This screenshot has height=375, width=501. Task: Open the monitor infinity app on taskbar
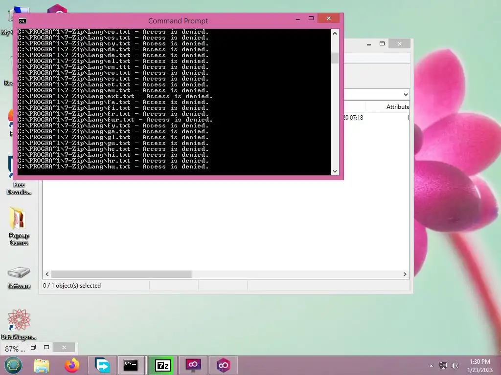pyautogui.click(x=193, y=365)
